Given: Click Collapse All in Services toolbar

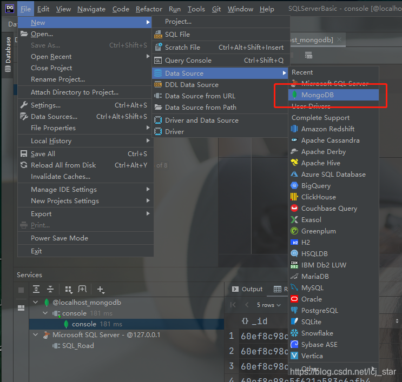Looking at the screenshot, I should [50, 289].
